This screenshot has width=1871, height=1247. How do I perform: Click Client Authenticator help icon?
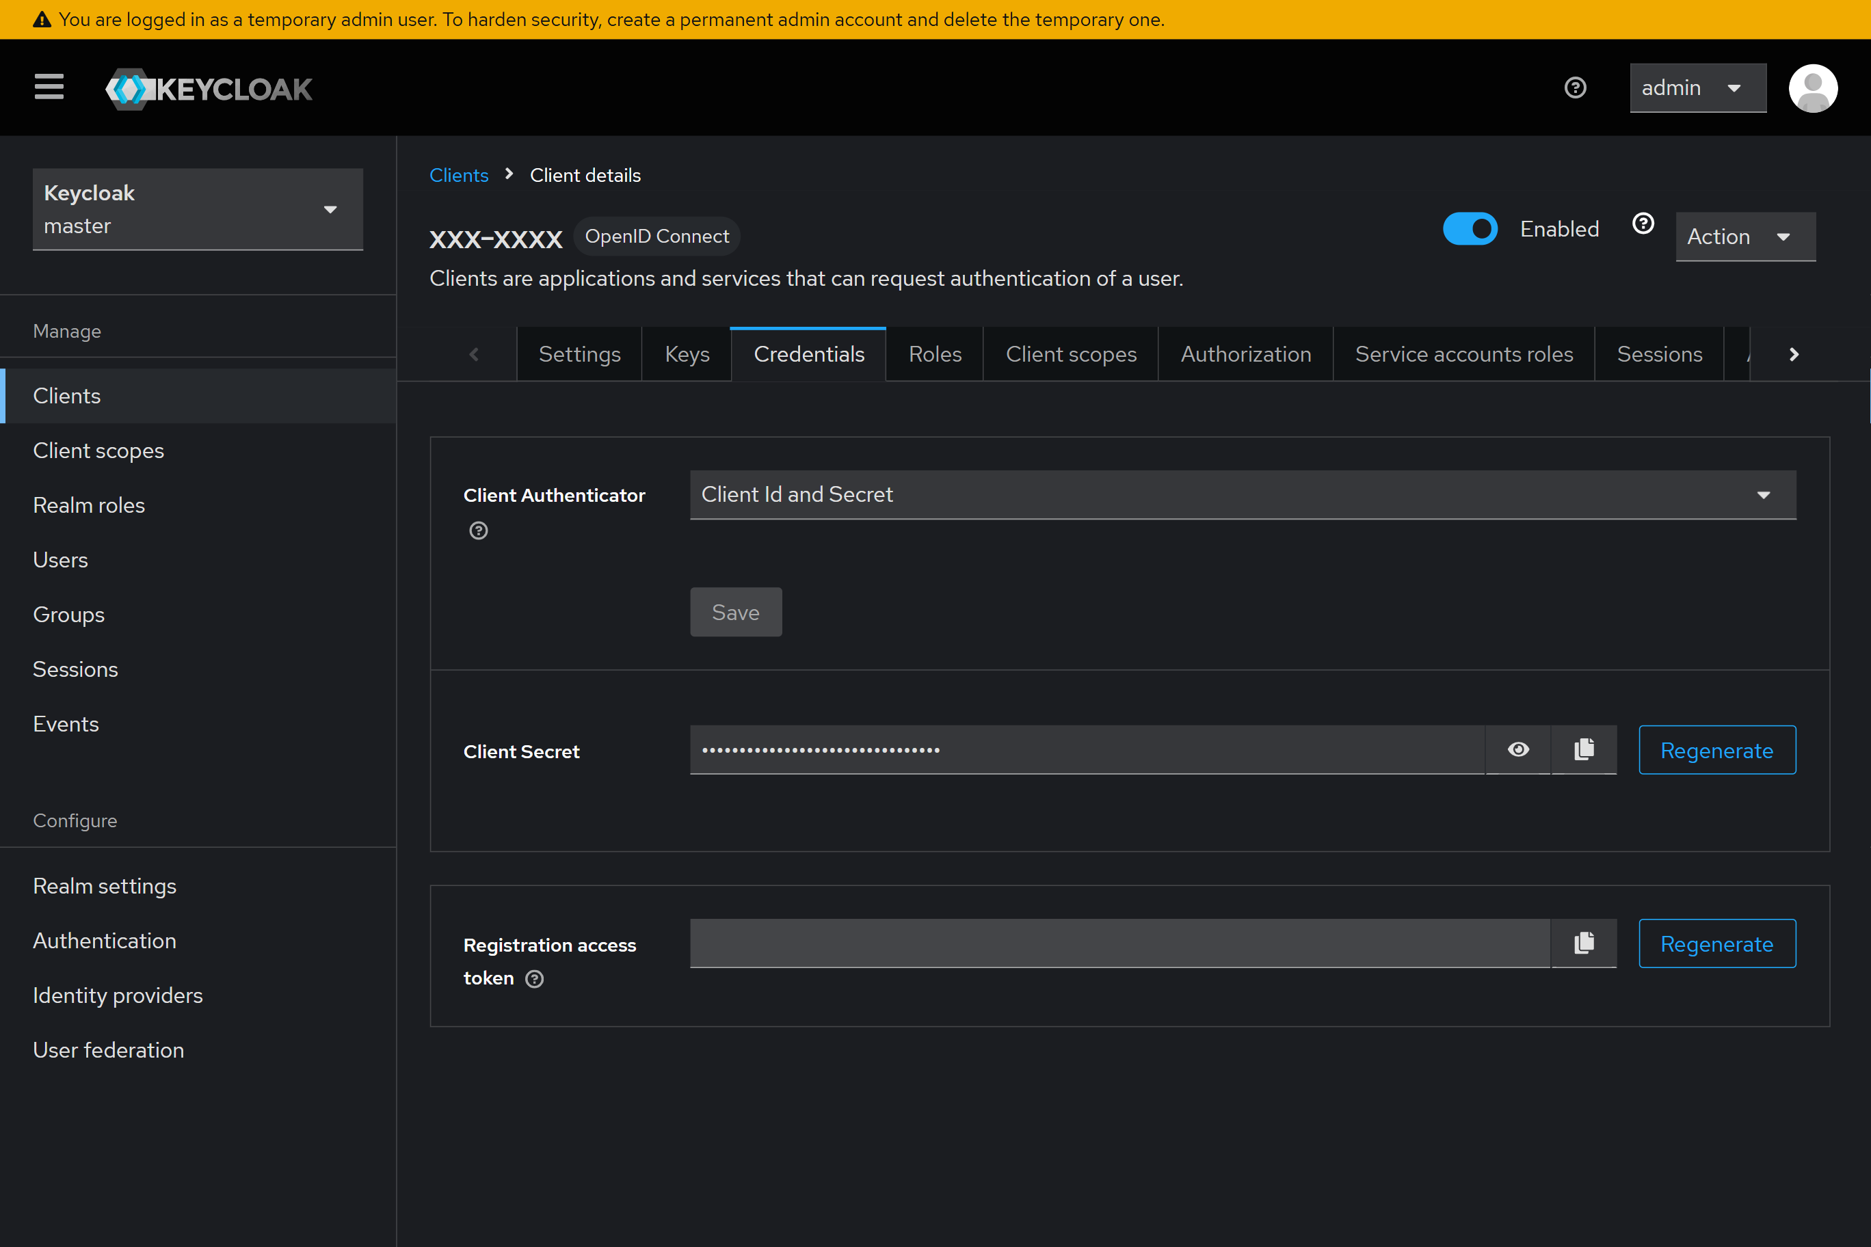pos(478,531)
